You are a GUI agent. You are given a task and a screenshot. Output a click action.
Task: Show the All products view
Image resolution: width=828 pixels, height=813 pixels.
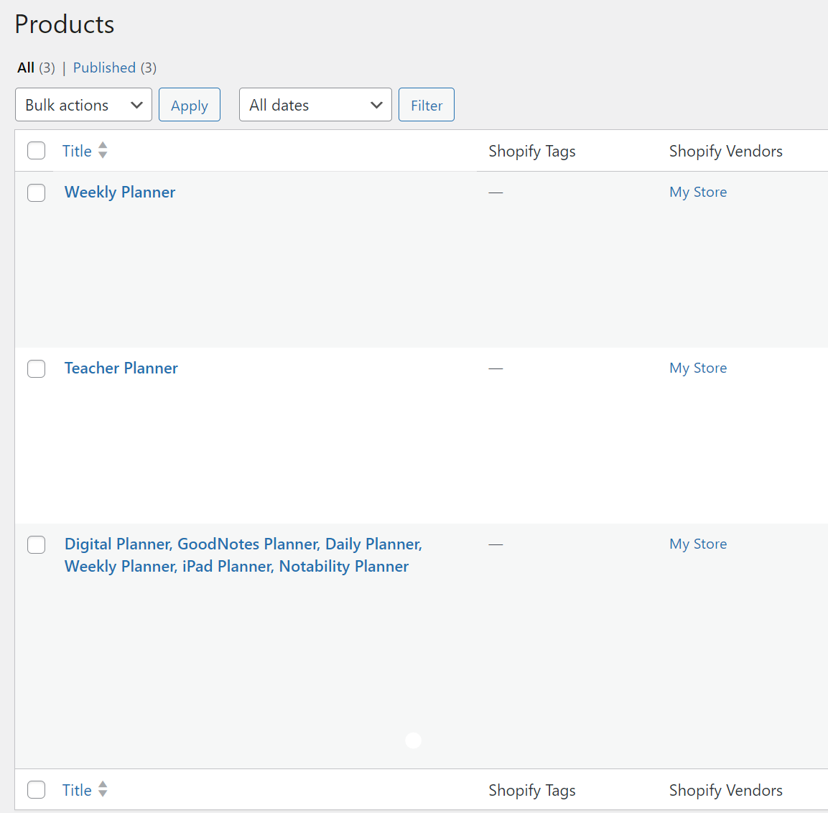(x=26, y=68)
